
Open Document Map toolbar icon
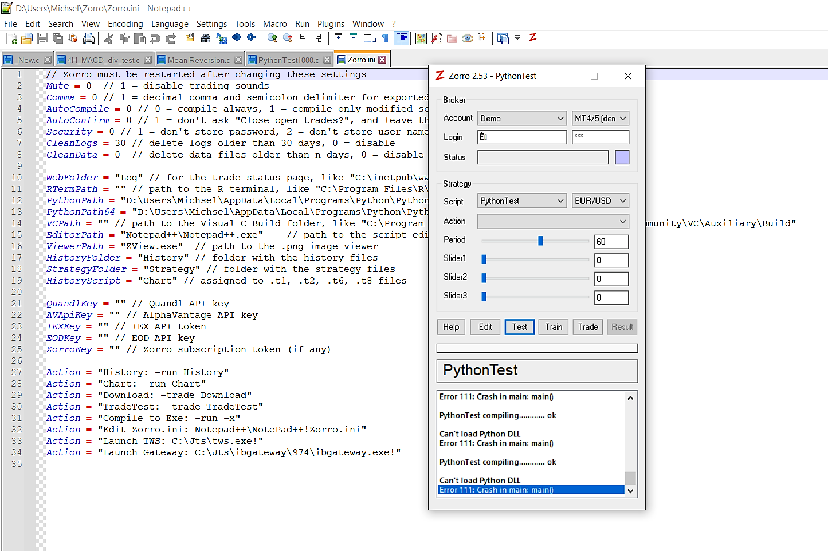[x=421, y=38]
